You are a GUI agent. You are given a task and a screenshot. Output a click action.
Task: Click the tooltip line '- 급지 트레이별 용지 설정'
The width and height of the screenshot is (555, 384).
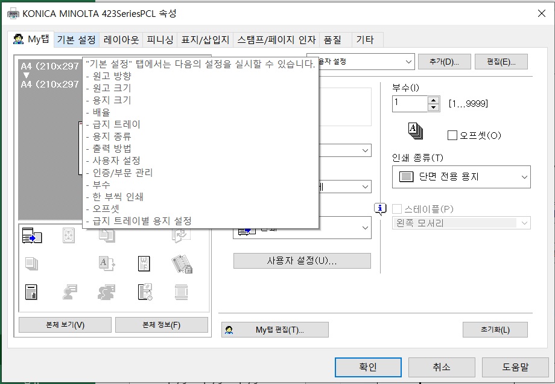pyautogui.click(x=139, y=221)
